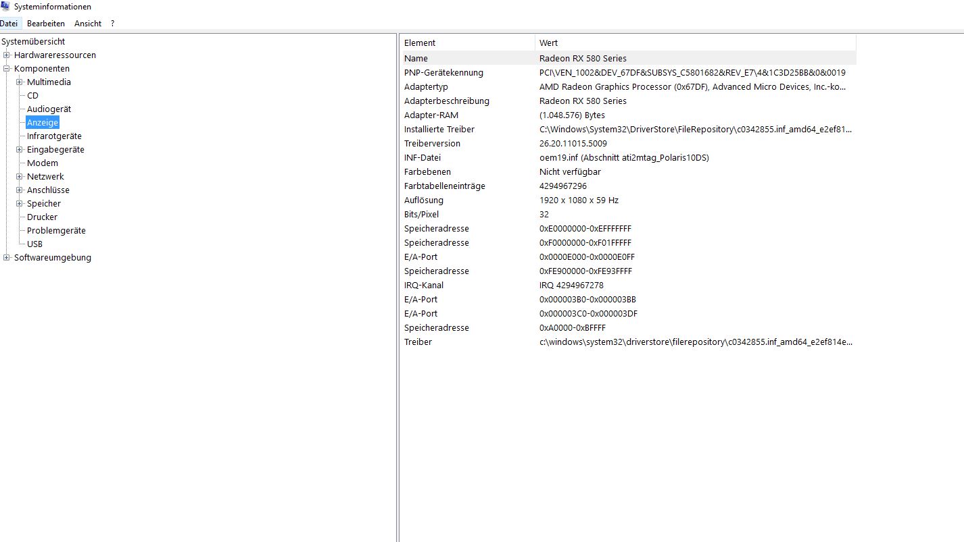The width and height of the screenshot is (964, 542).
Task: Click the value 0x000003C0-0x000003DF
Action: tap(588, 313)
